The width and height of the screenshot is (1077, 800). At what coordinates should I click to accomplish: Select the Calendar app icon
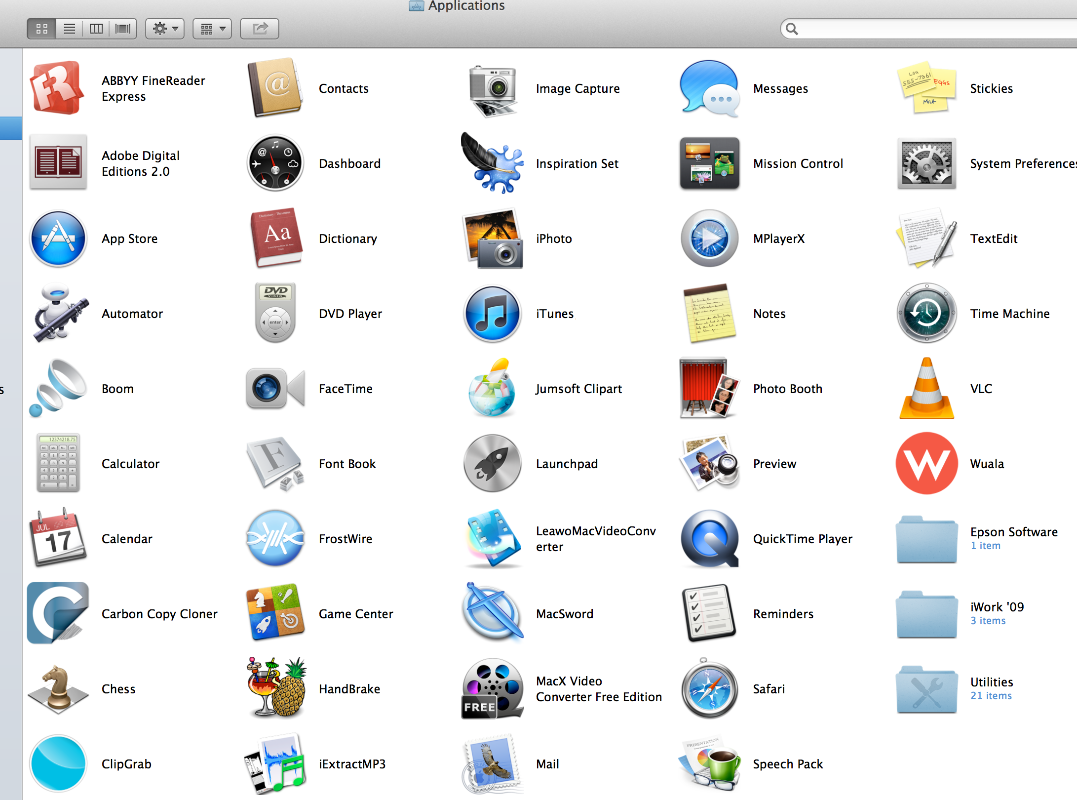[58, 537]
